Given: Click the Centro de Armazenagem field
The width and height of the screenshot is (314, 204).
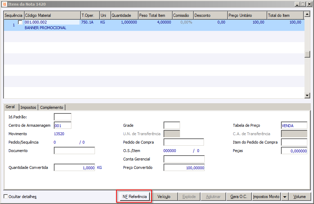Looking at the screenshot, I should click(x=63, y=126).
